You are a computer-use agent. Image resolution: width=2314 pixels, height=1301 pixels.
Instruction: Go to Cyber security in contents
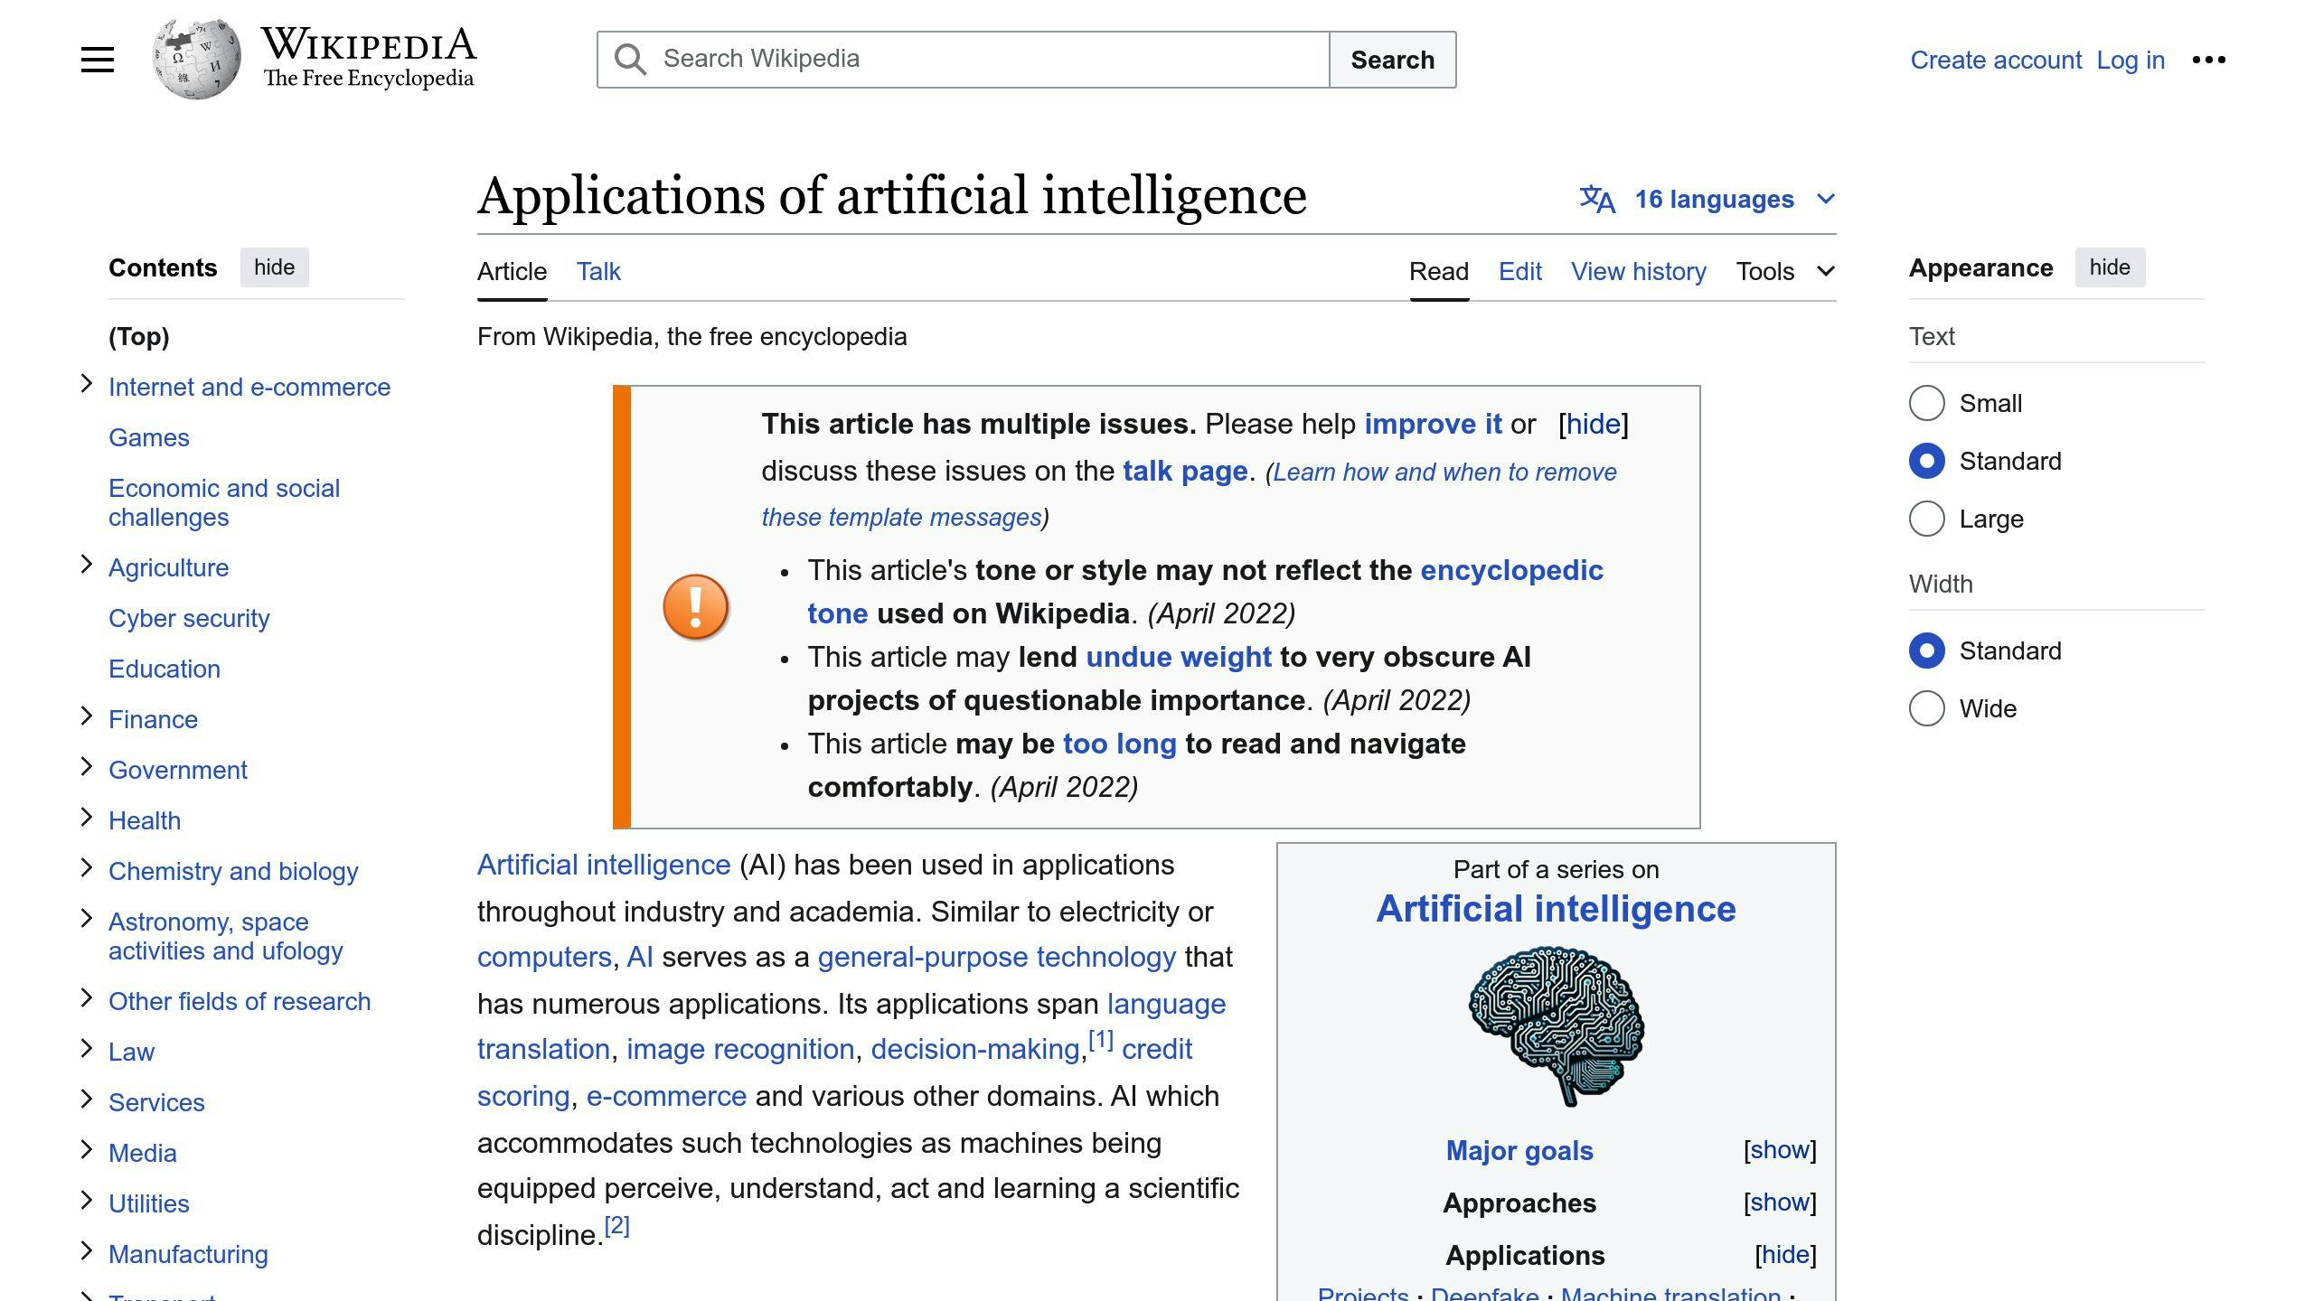tap(189, 618)
